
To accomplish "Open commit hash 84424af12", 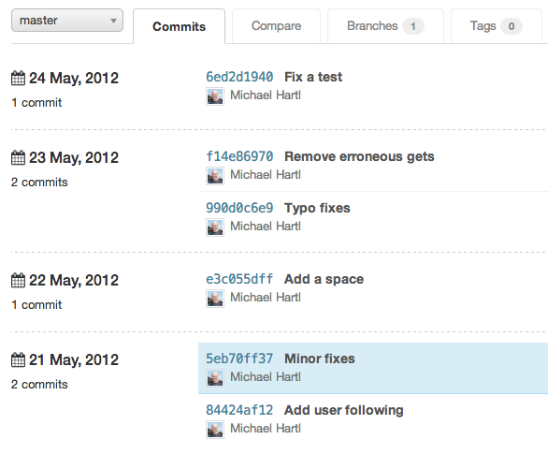I will 239,410.
